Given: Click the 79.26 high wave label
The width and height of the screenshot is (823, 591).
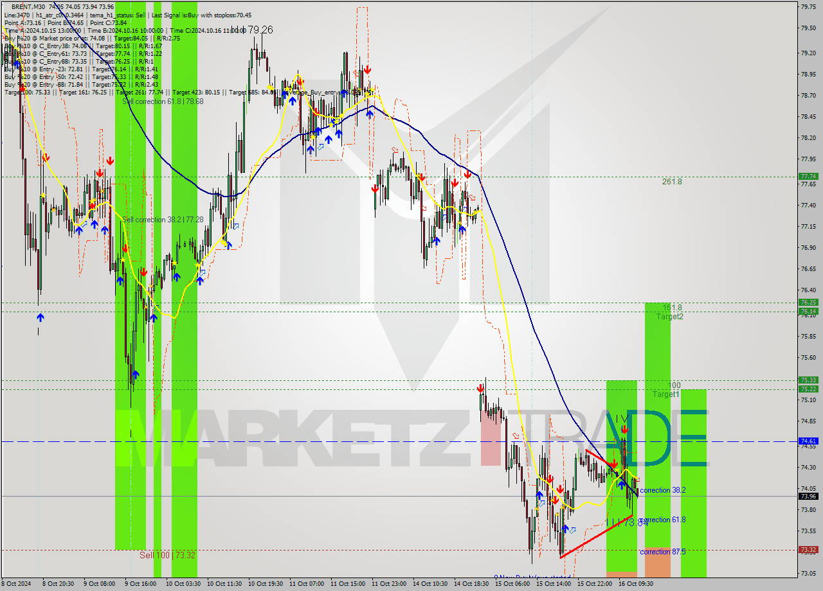Looking at the screenshot, I should click(x=260, y=30).
